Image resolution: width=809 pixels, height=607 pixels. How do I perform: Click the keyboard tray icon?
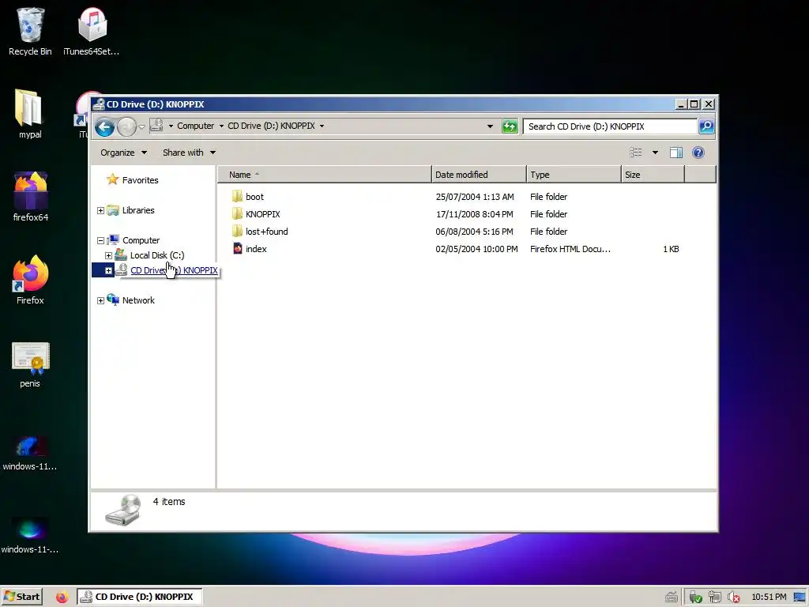[x=672, y=598]
